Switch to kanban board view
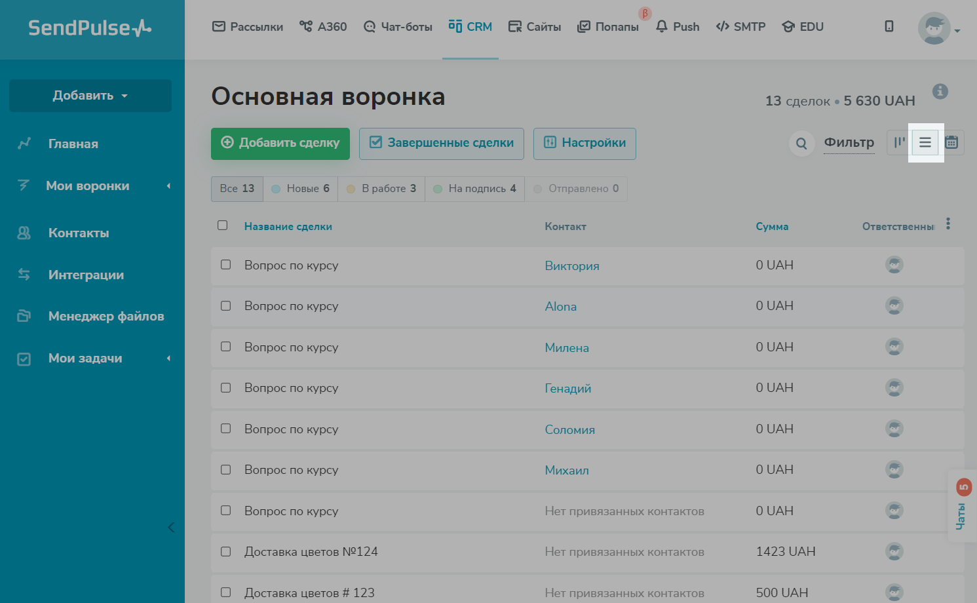Screen dimensions: 977x603 click(x=899, y=142)
